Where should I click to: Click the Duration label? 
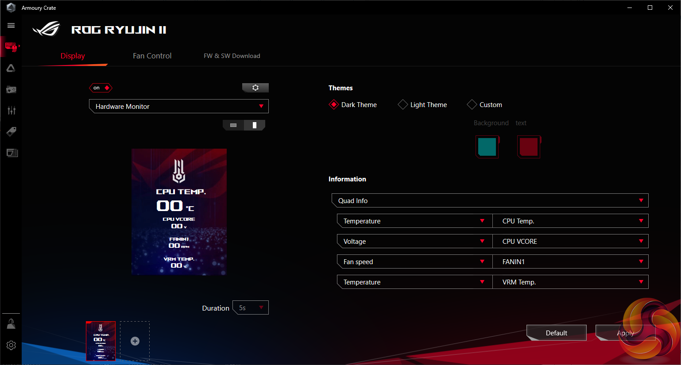[x=216, y=308]
